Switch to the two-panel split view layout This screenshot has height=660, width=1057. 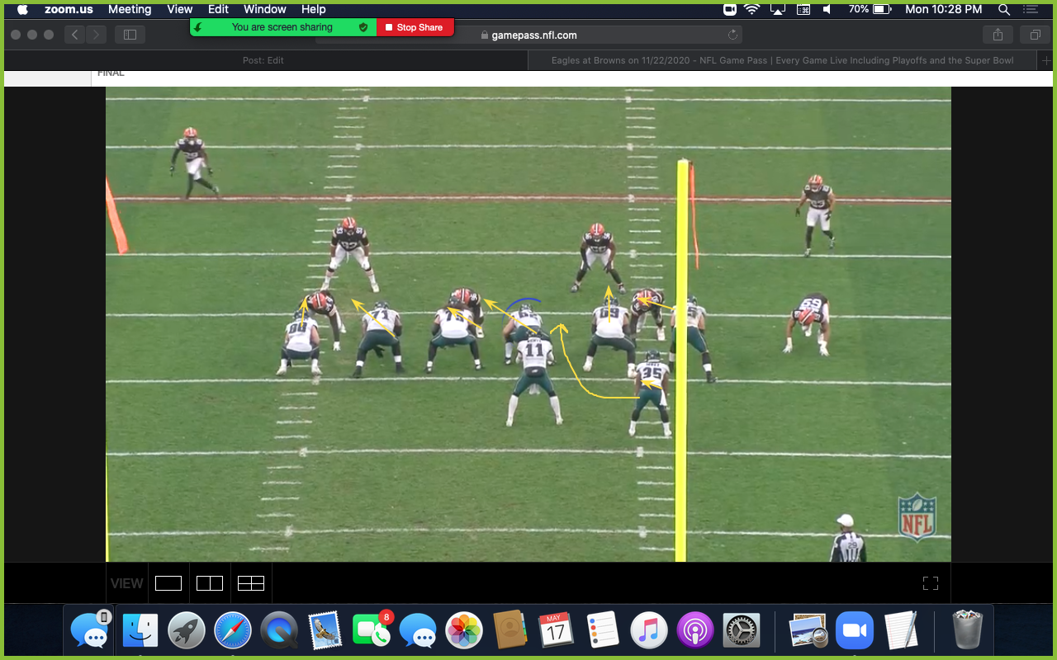209,582
